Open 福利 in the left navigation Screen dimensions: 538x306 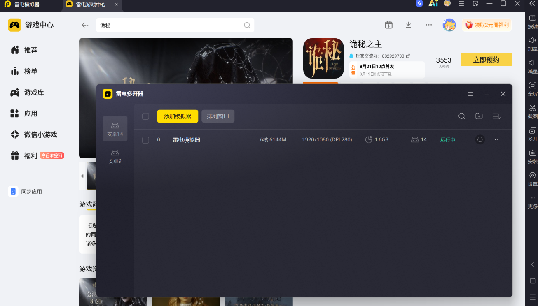tap(25, 156)
